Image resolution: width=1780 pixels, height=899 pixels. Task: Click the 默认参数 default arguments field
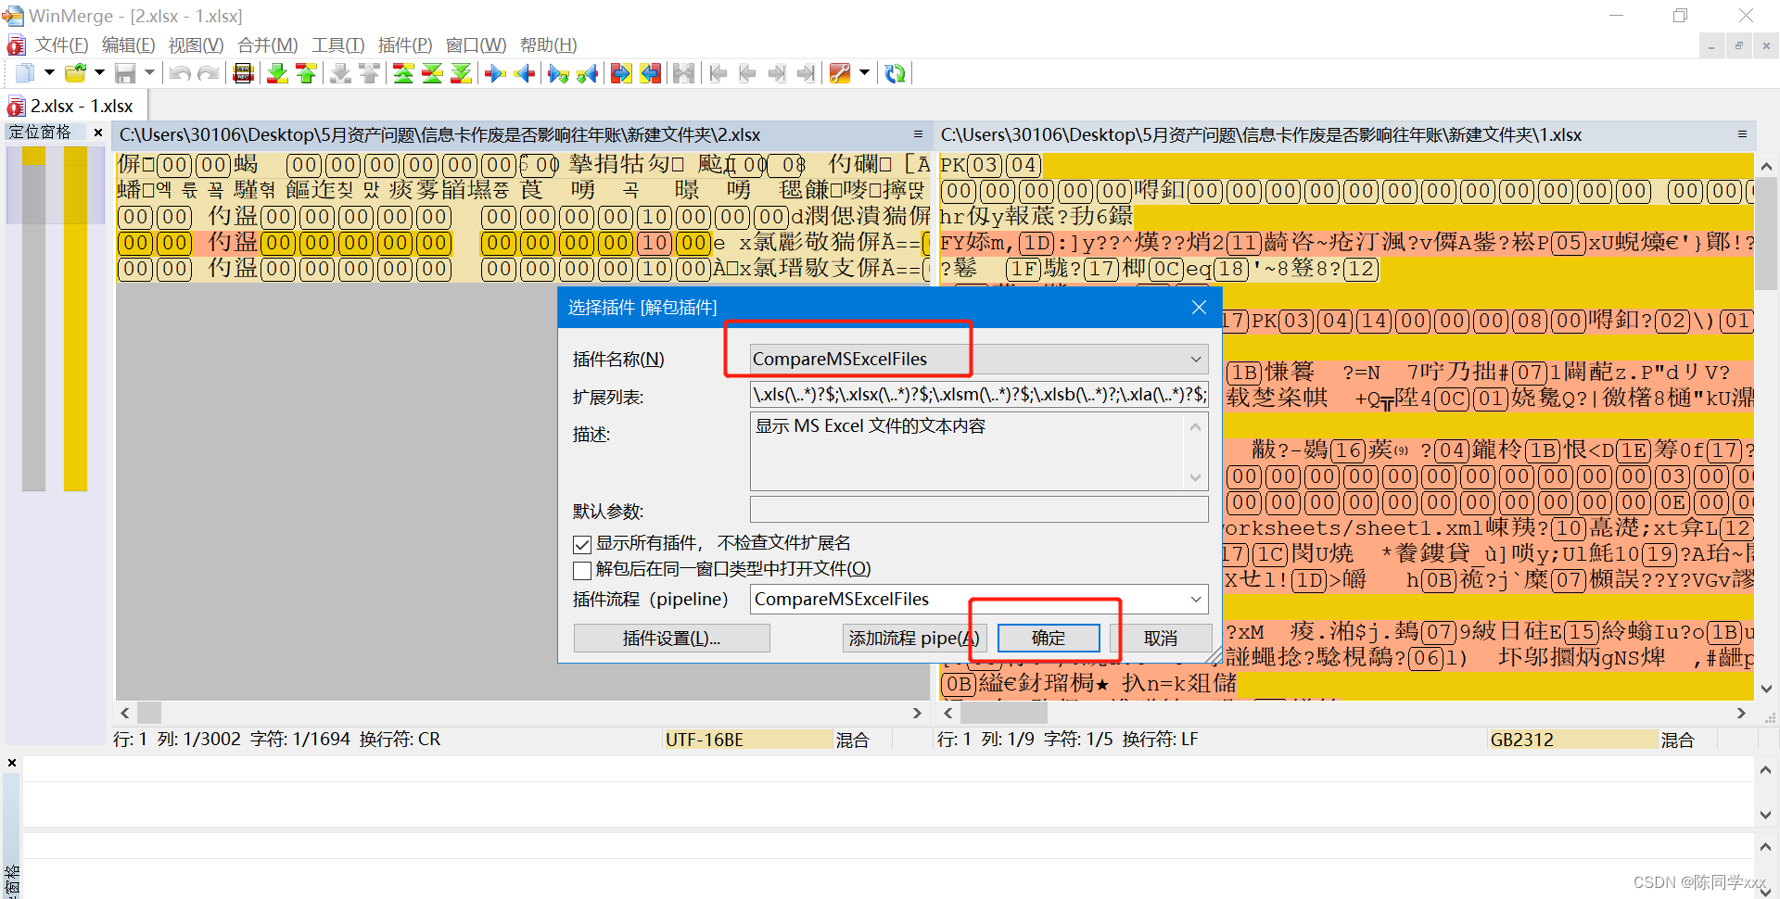pyautogui.click(x=979, y=510)
